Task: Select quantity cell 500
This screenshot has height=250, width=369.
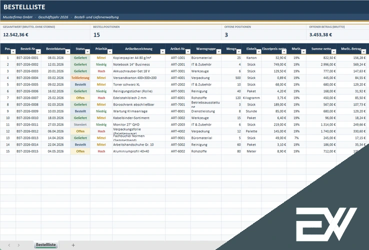Action: pos(231,77)
